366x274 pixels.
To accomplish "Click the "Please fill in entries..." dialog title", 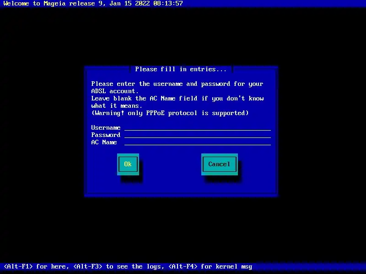I will (181, 69).
